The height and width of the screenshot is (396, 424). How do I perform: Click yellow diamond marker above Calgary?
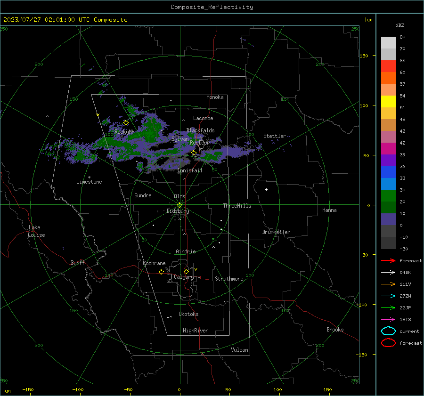[186, 271]
